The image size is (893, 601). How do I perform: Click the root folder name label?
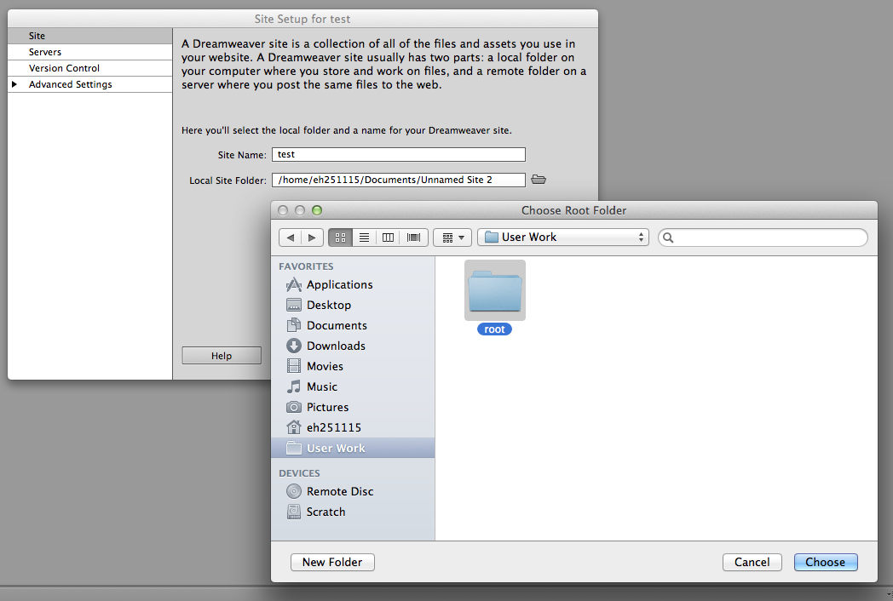(x=494, y=329)
